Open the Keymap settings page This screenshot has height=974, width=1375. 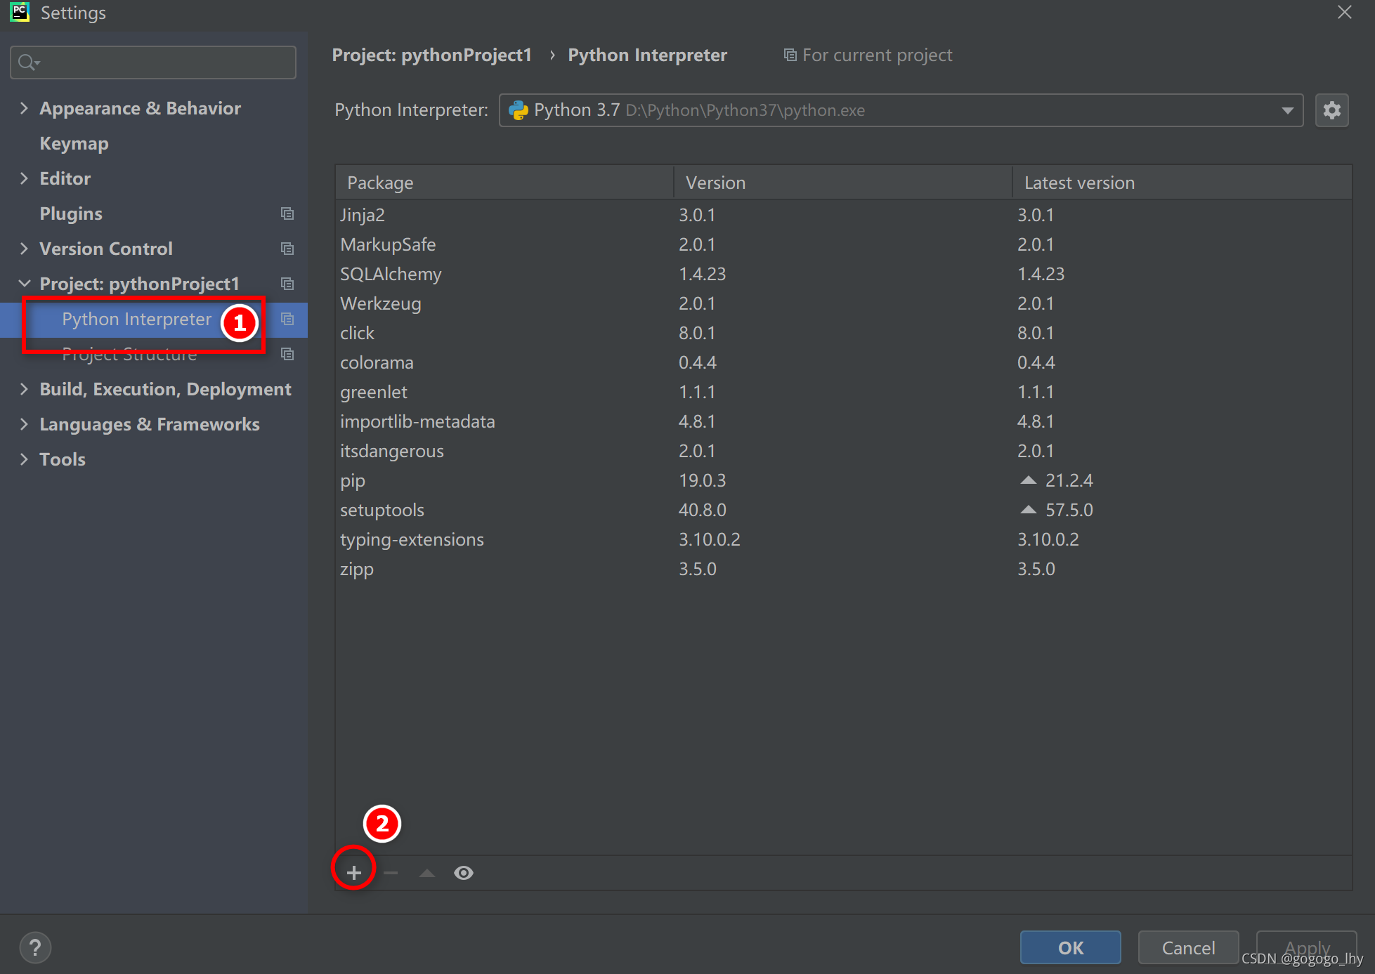(x=74, y=143)
